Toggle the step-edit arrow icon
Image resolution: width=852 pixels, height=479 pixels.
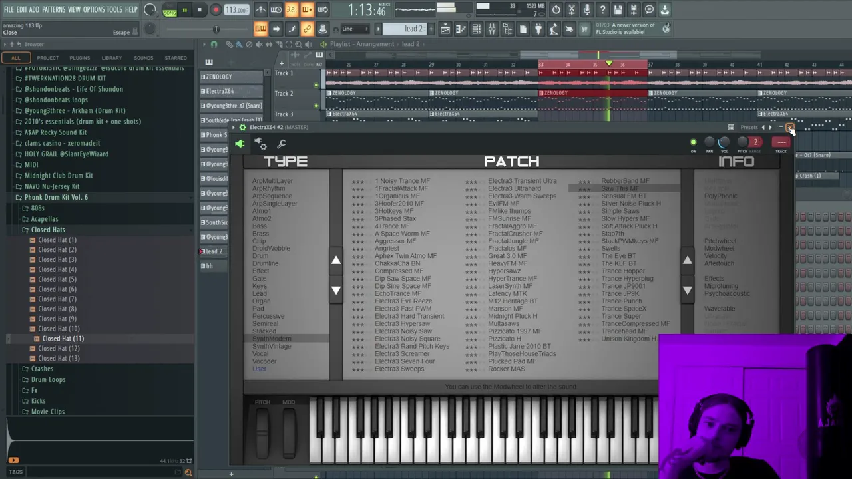276,29
